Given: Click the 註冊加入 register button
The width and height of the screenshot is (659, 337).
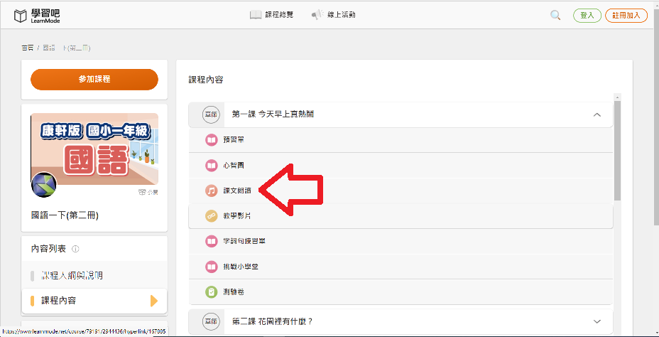Looking at the screenshot, I should [626, 15].
